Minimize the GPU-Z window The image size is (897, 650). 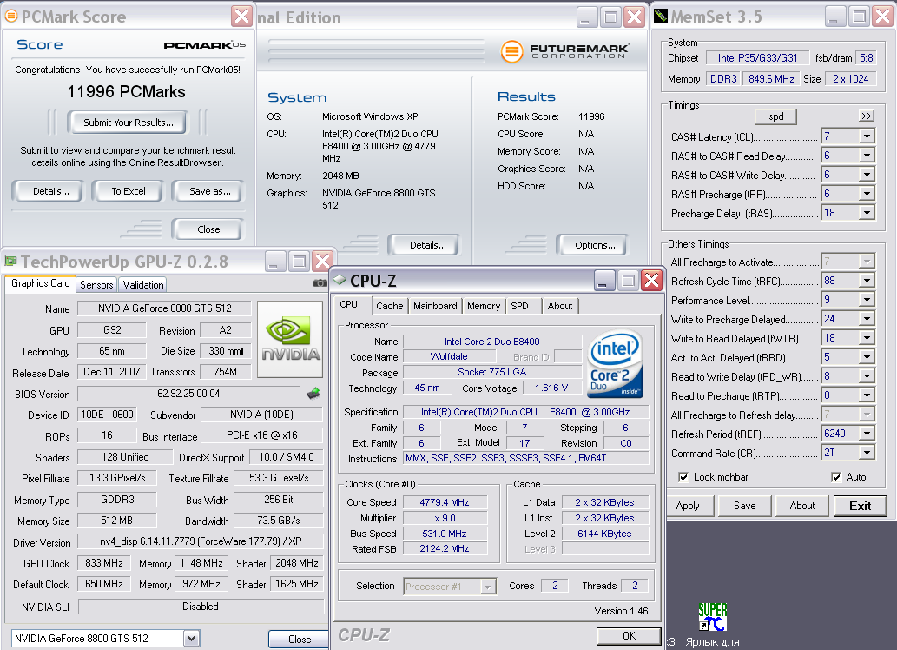tap(275, 262)
